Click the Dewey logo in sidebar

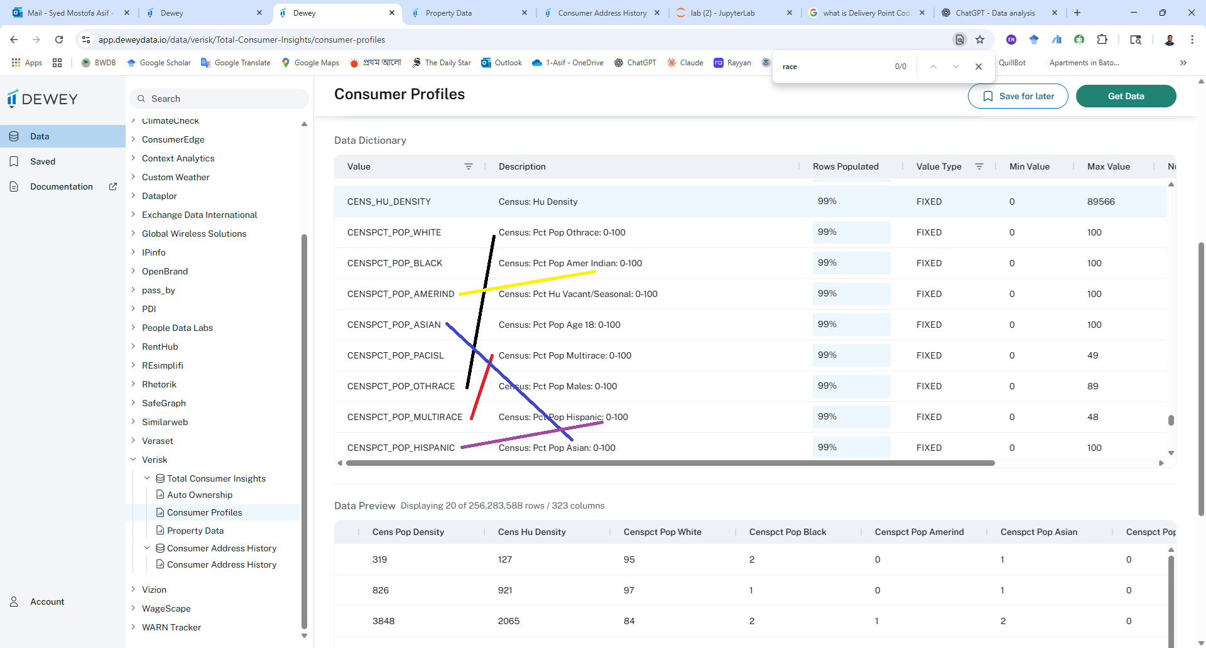click(42, 99)
